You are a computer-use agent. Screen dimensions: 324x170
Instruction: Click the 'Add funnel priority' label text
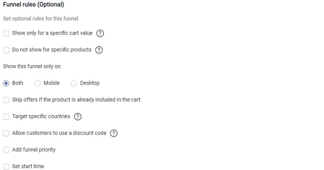[x=34, y=150]
